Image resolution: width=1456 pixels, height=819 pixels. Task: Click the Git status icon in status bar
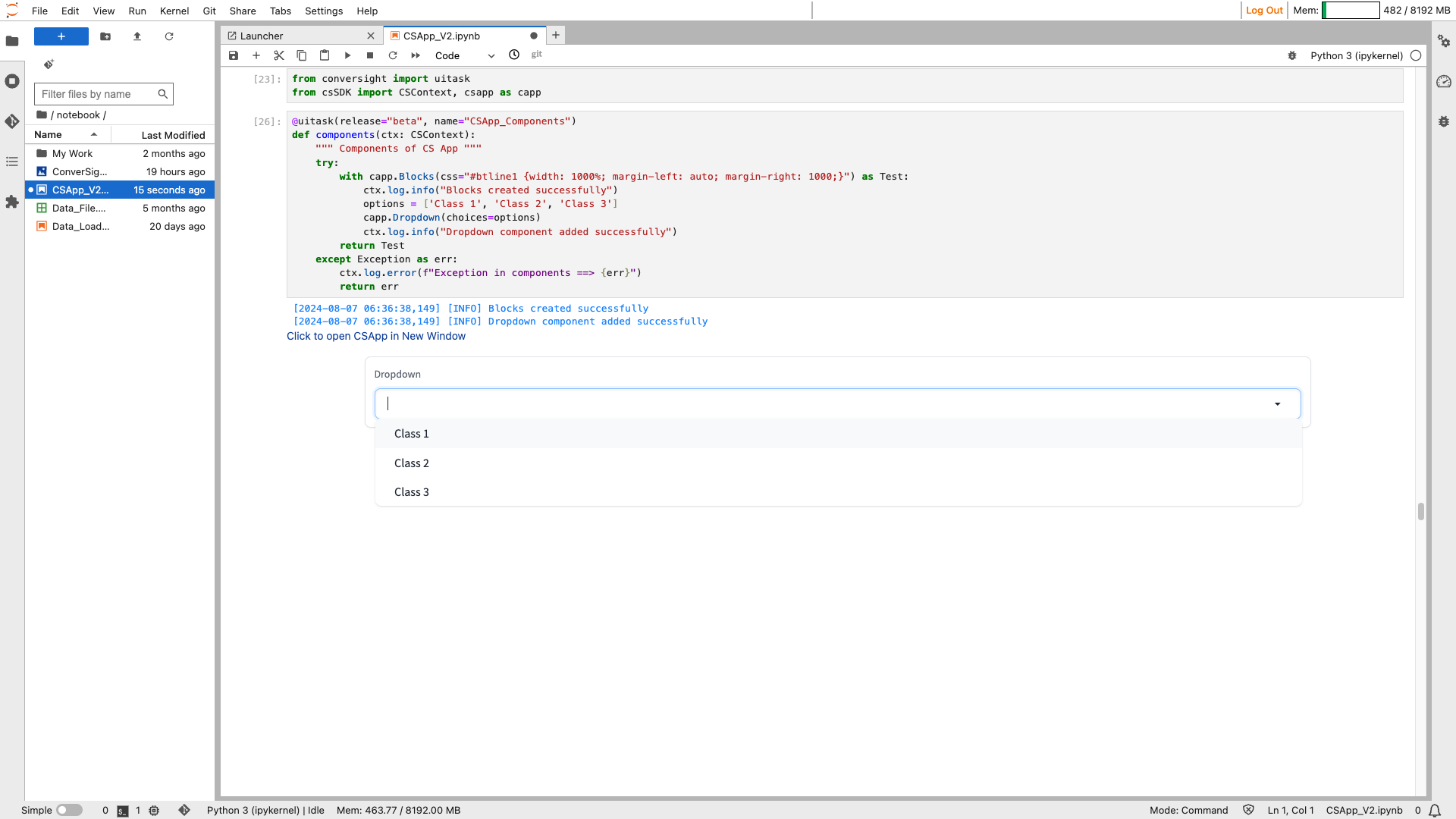point(184,810)
